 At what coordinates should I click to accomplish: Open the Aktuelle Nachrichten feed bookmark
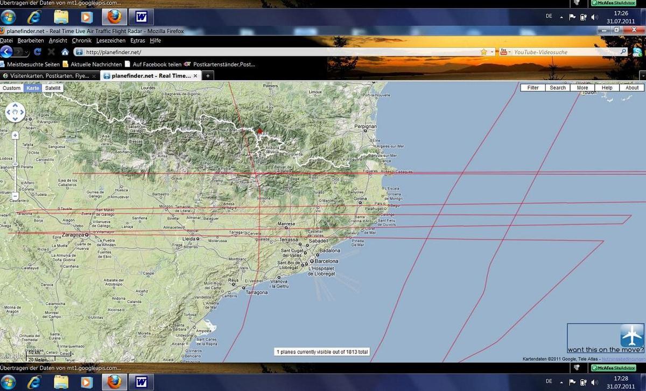click(x=92, y=64)
